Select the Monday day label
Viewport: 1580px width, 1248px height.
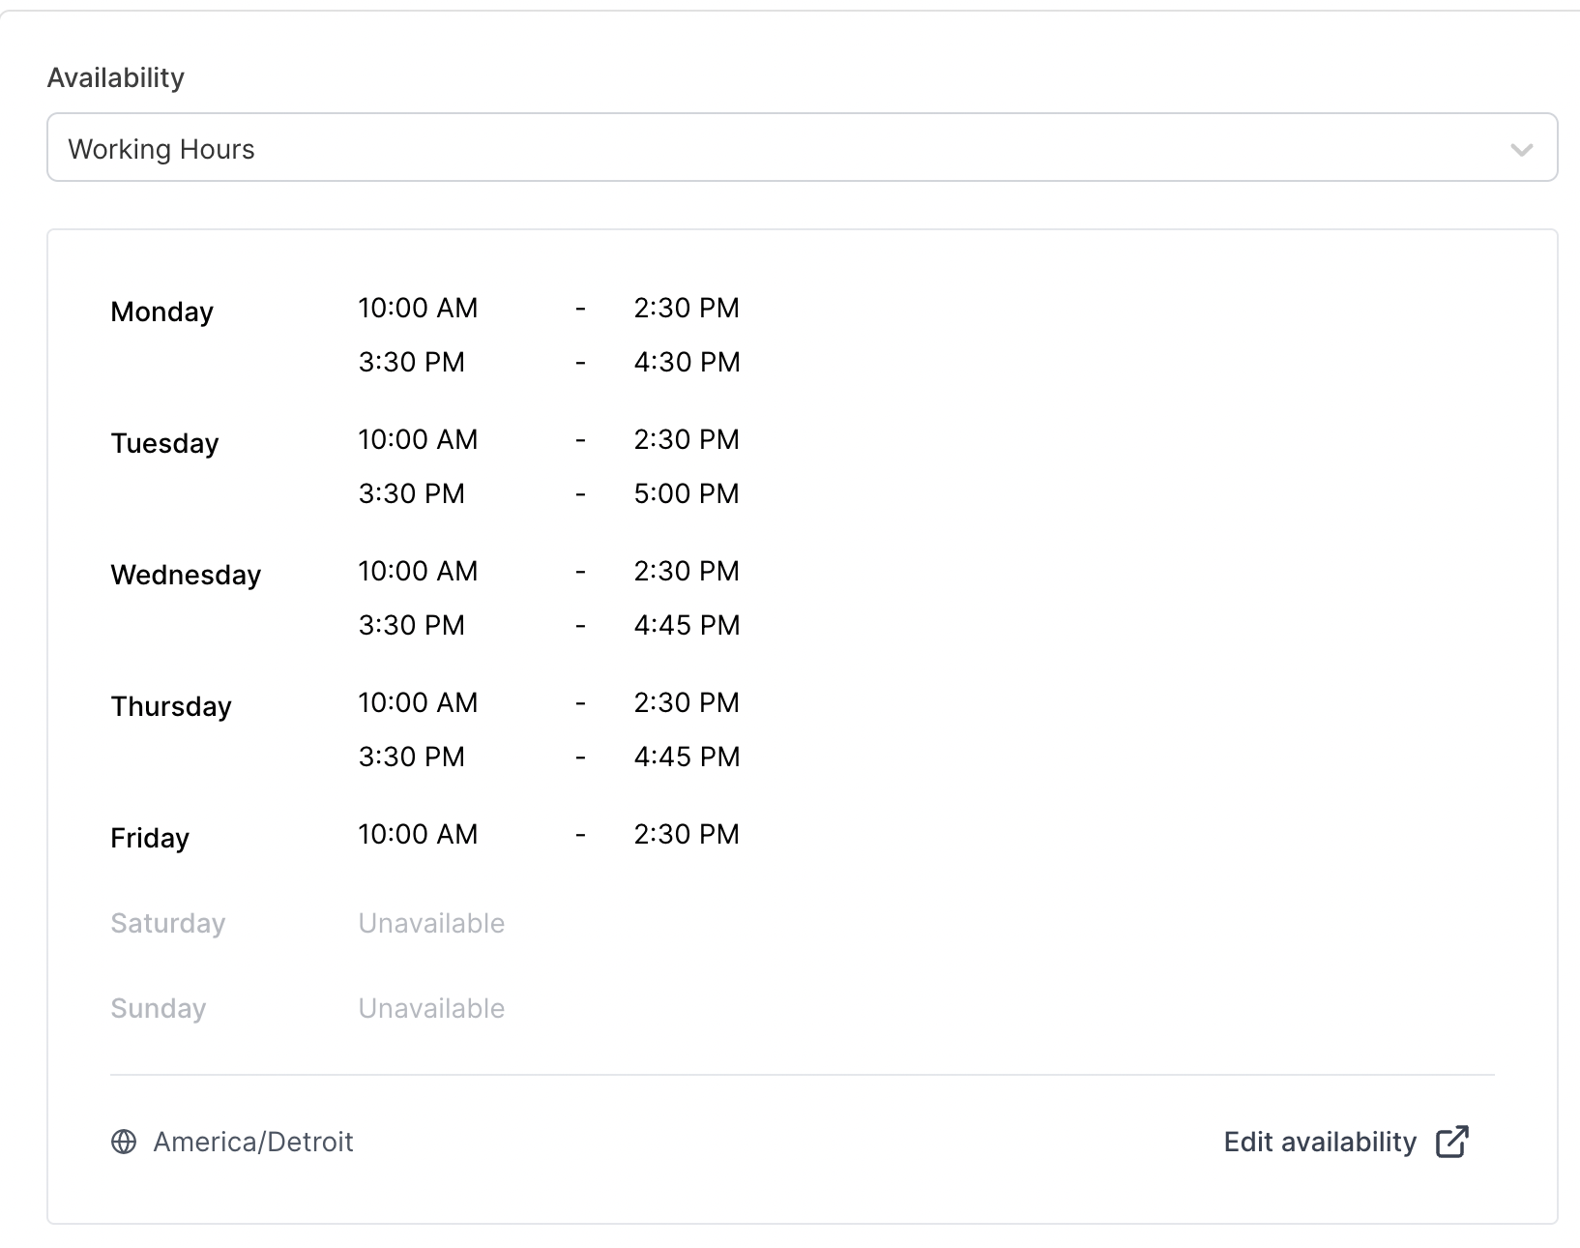pos(161,312)
